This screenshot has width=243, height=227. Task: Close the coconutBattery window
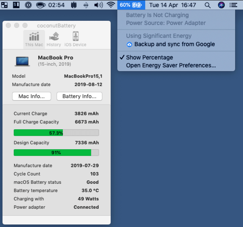(x=8, y=25)
